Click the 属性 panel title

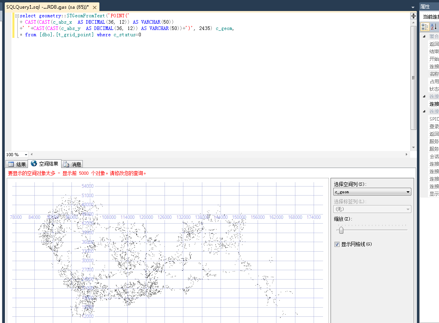pyautogui.click(x=425, y=7)
